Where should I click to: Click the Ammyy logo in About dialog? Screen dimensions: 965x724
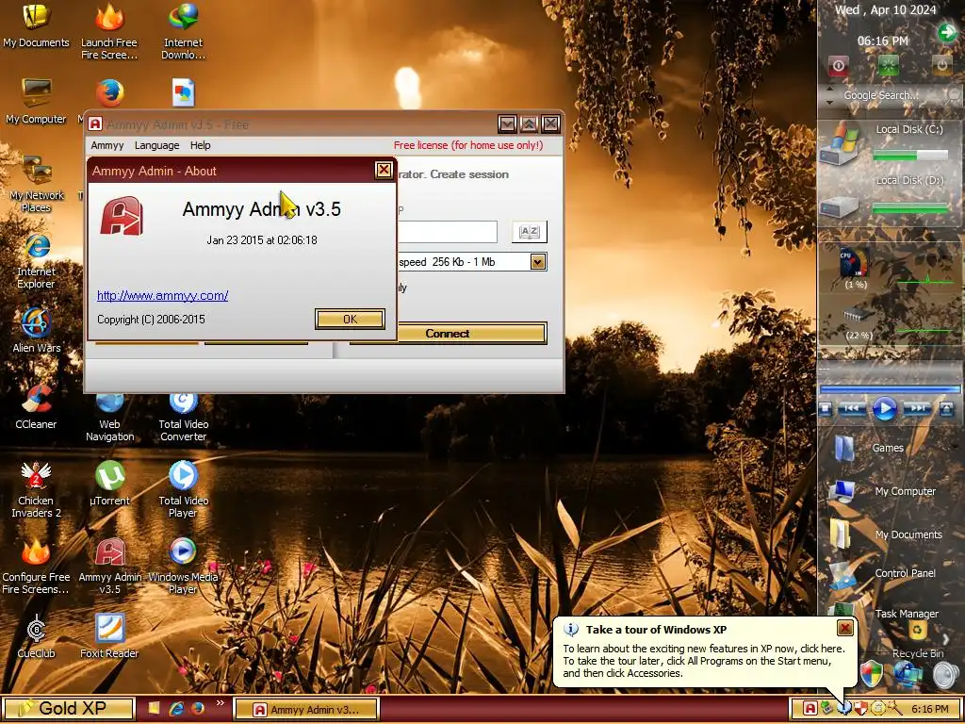click(x=122, y=216)
